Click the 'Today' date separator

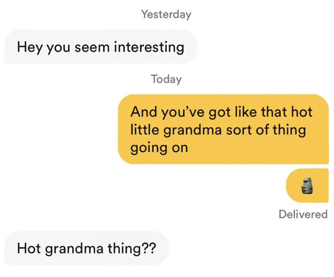coord(166,79)
